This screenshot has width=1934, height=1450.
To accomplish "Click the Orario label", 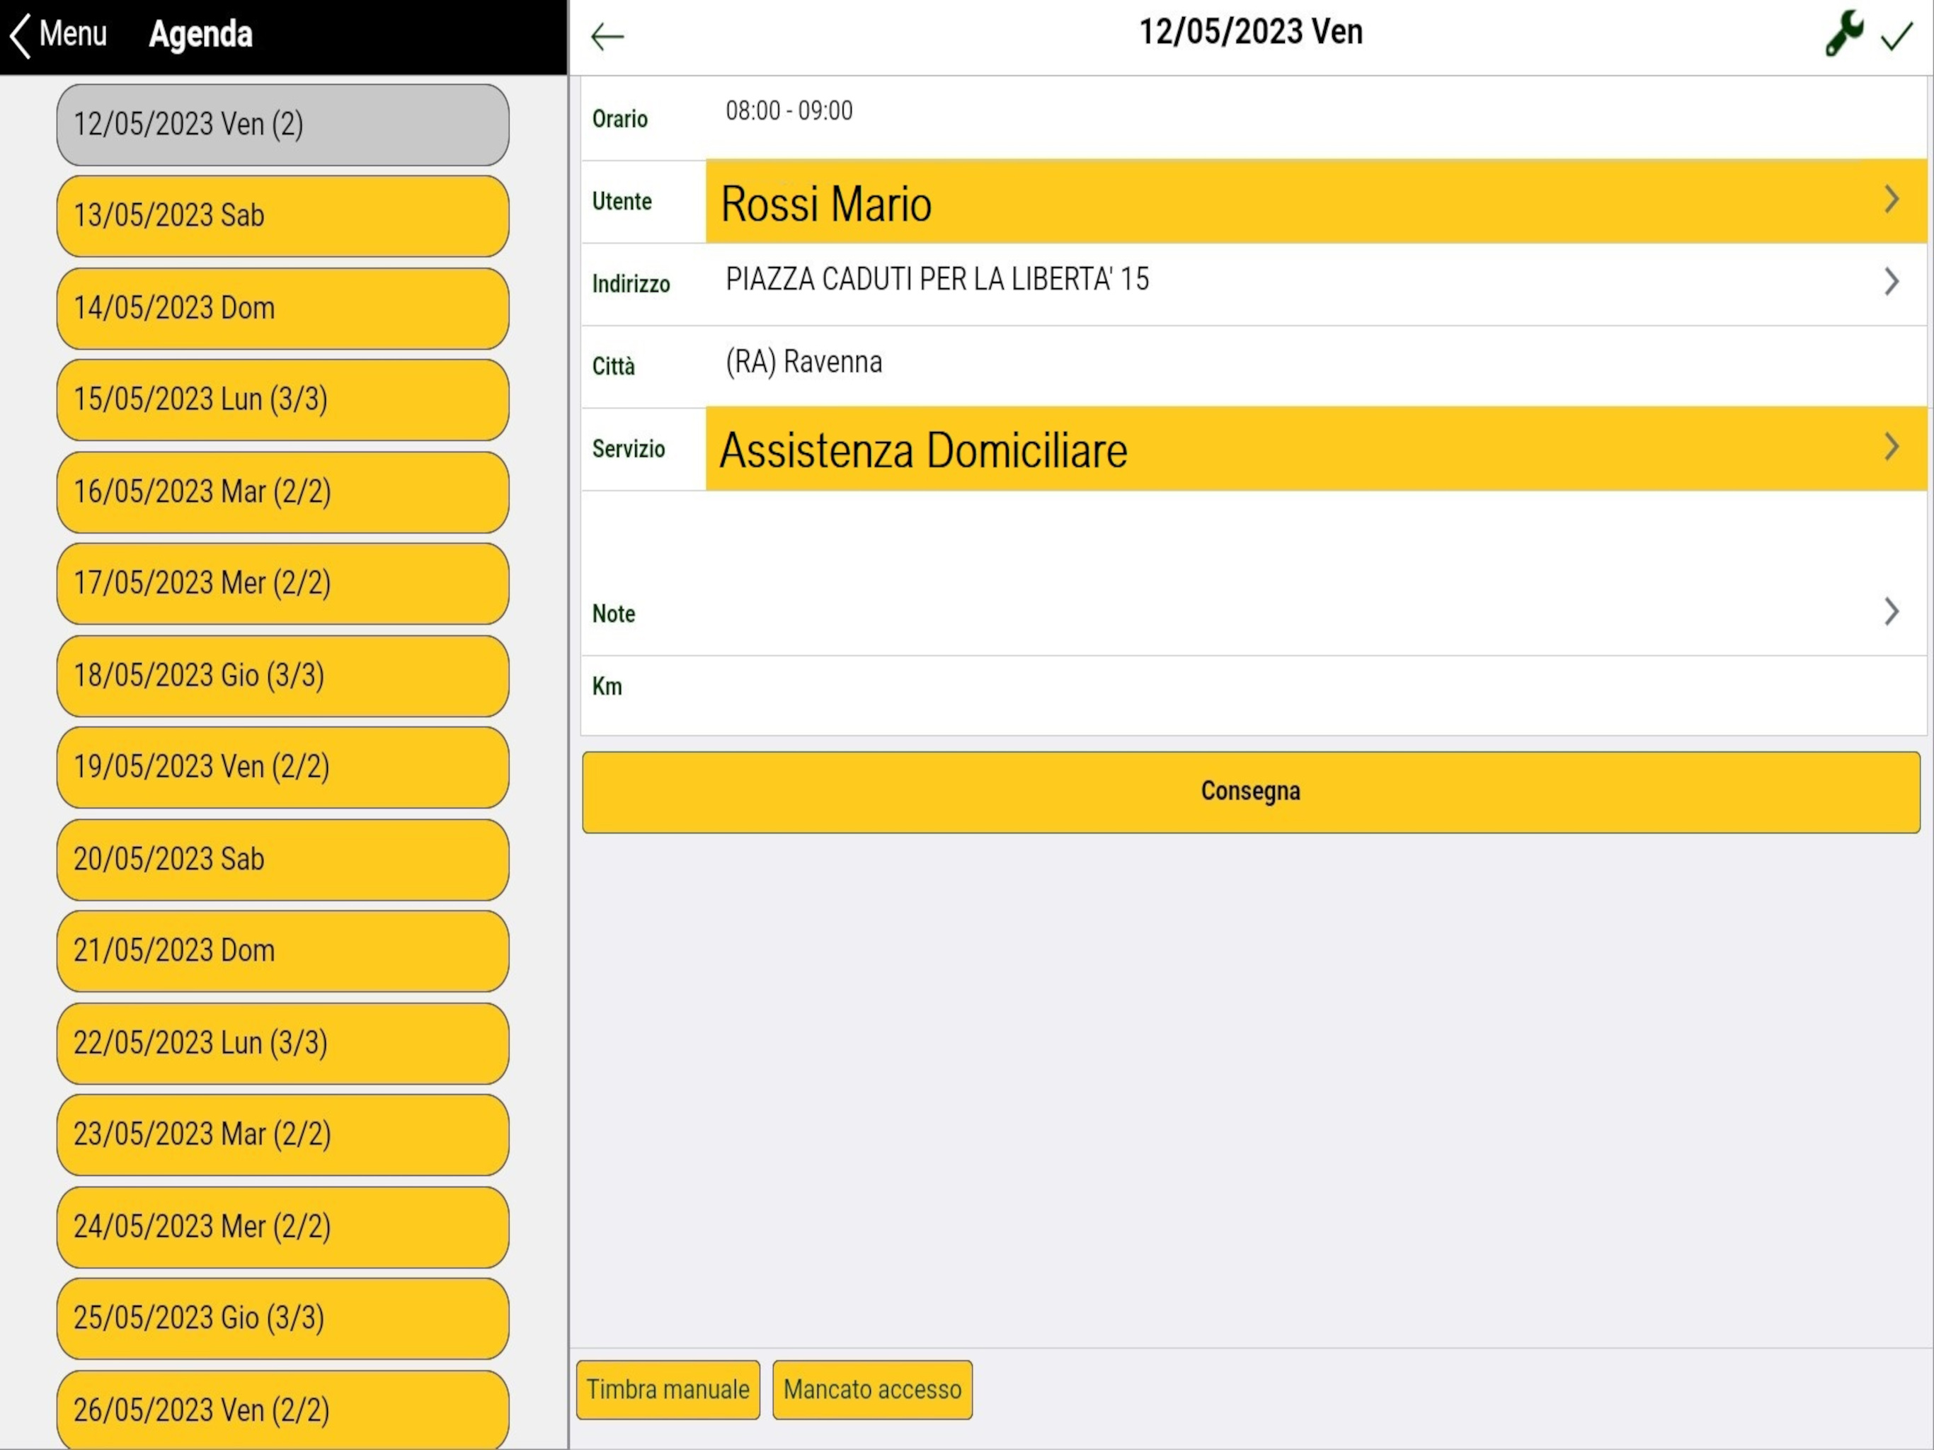I will pos(619,119).
